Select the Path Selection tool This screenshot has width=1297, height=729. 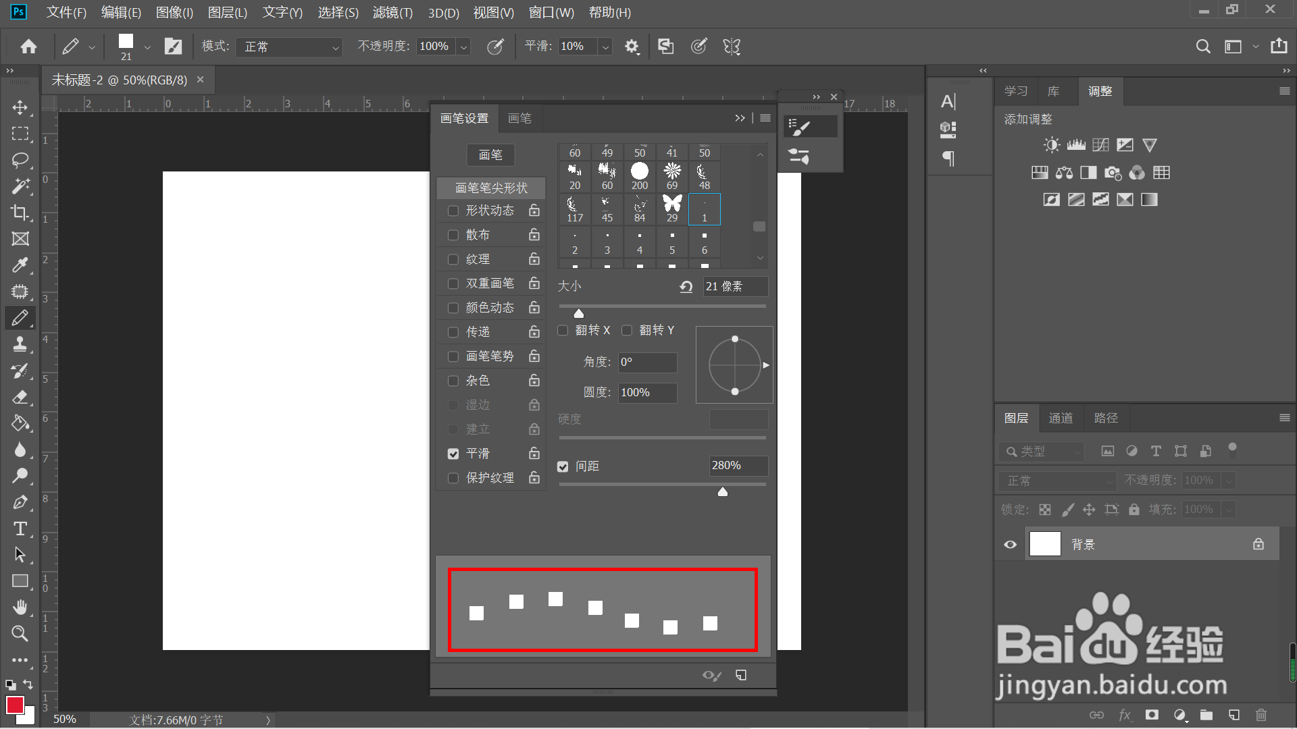point(20,555)
